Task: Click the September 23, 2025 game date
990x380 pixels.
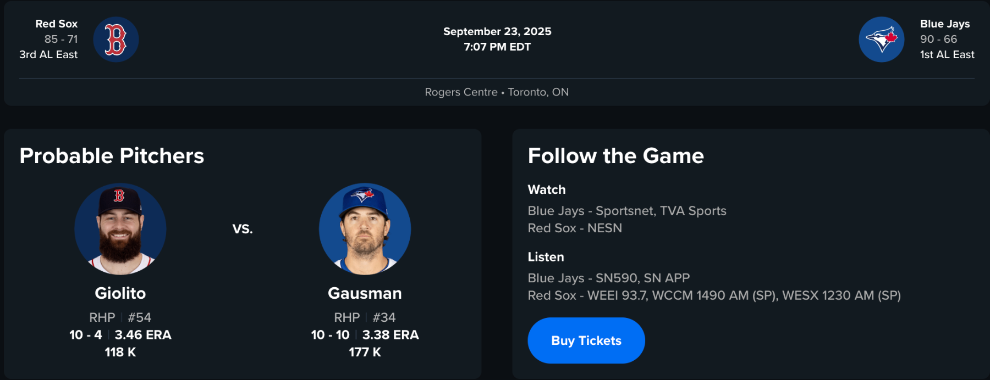Action: pos(497,31)
